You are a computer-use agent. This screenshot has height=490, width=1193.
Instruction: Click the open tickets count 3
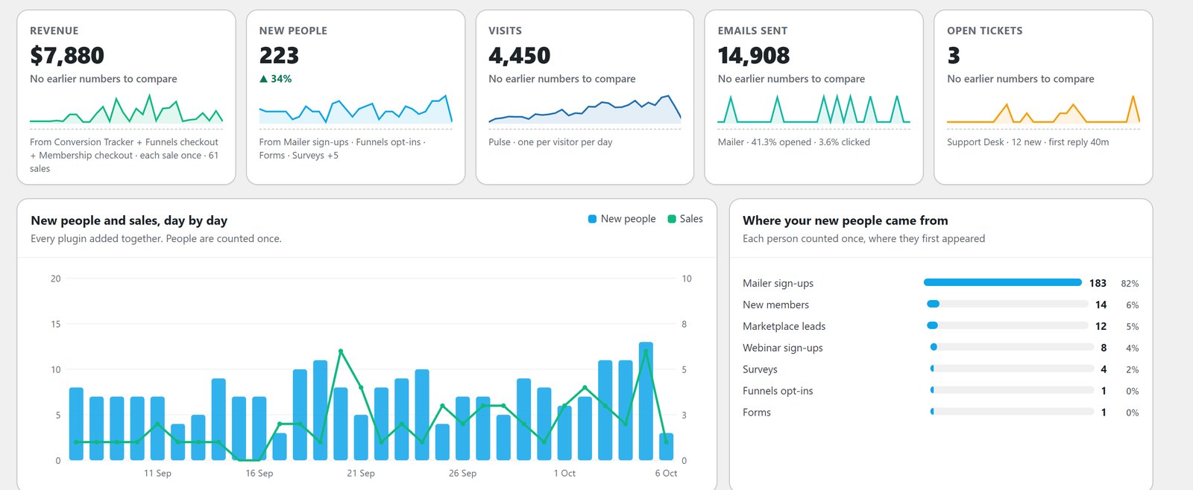pyautogui.click(x=954, y=55)
